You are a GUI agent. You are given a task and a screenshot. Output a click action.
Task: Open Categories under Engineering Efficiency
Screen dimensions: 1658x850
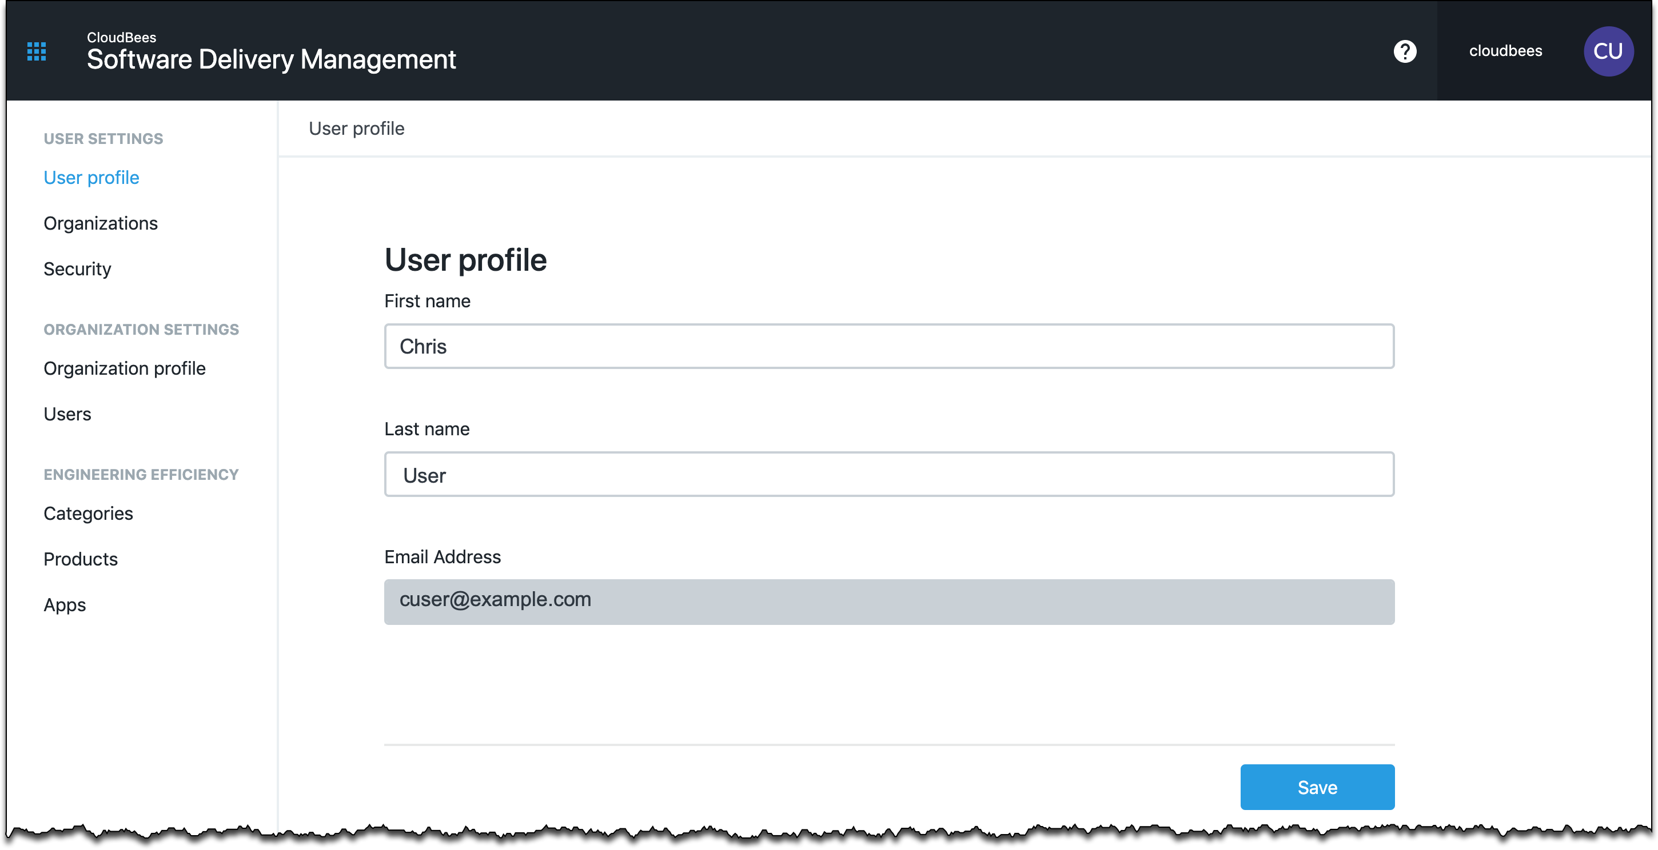coord(88,513)
